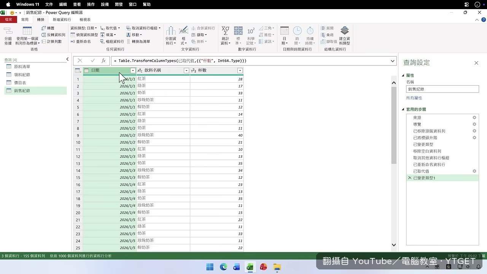Click the fx function button in formula bar
487x274 pixels.
pyautogui.click(x=103, y=61)
